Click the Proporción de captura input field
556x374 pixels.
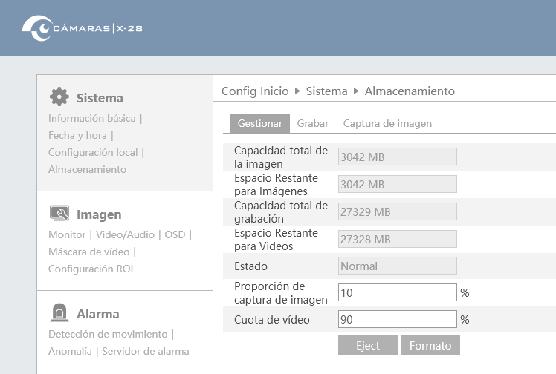[x=398, y=292]
